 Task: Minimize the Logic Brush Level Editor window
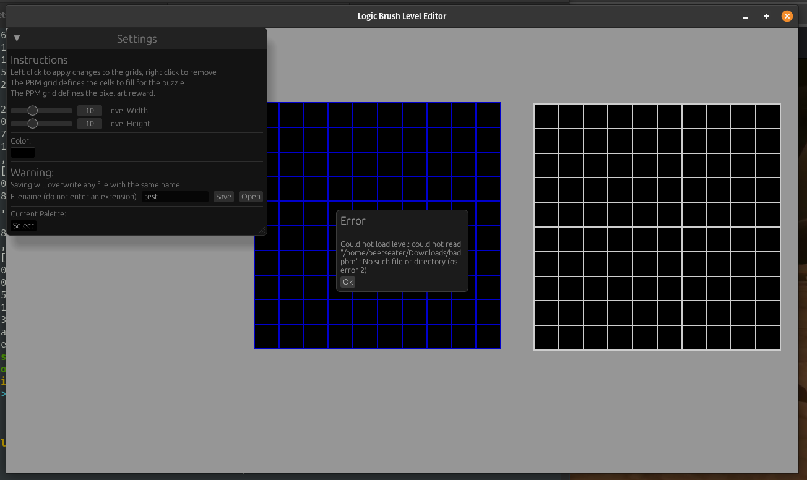point(745,17)
